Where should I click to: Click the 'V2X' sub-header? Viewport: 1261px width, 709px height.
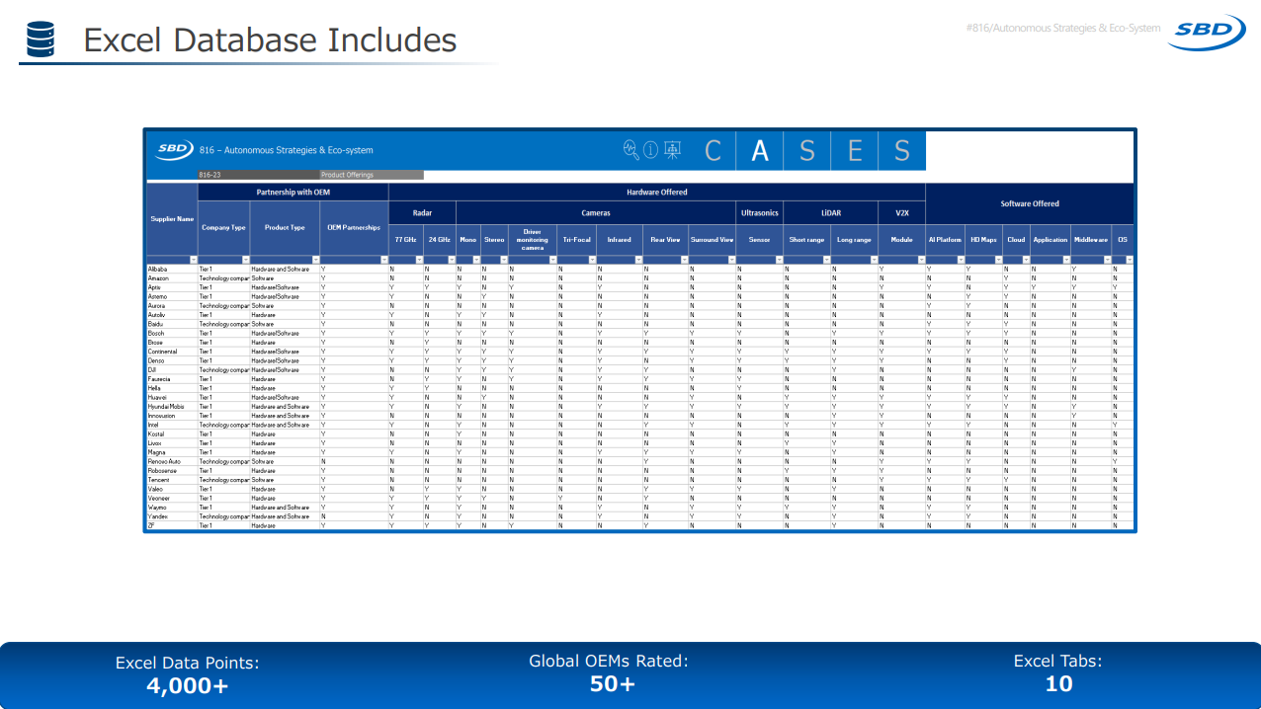(901, 212)
